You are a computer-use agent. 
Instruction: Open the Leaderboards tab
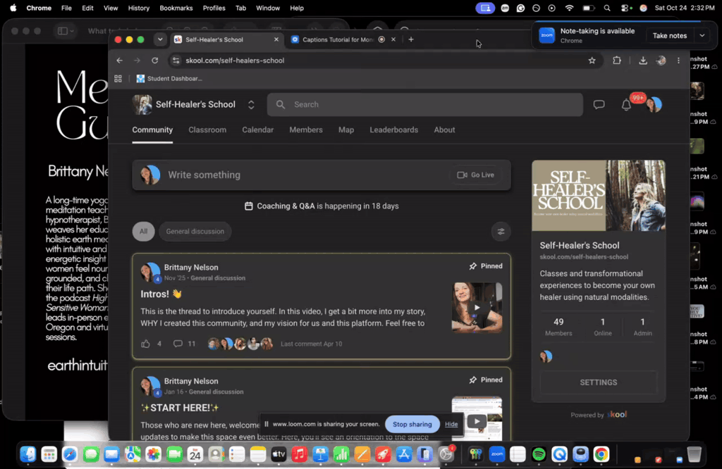pyautogui.click(x=393, y=130)
